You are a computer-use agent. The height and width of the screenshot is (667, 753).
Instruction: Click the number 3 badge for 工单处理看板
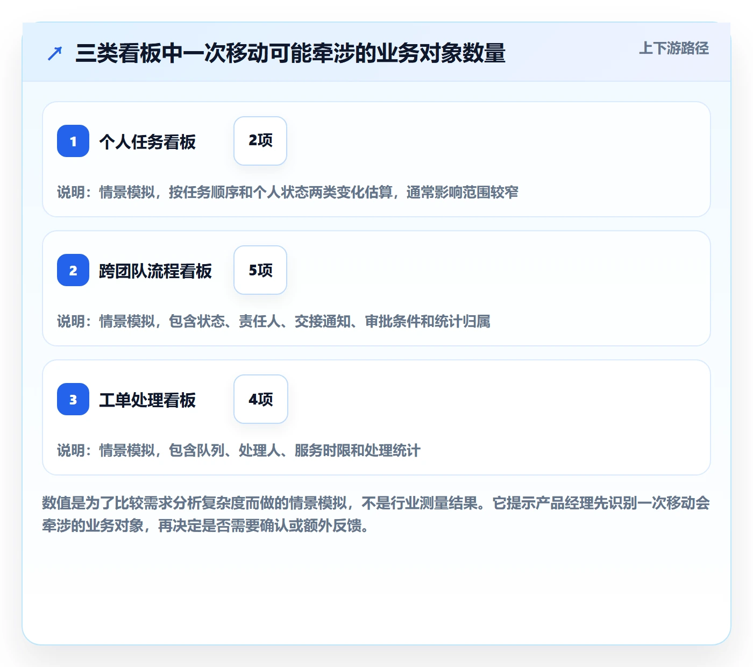pyautogui.click(x=73, y=399)
